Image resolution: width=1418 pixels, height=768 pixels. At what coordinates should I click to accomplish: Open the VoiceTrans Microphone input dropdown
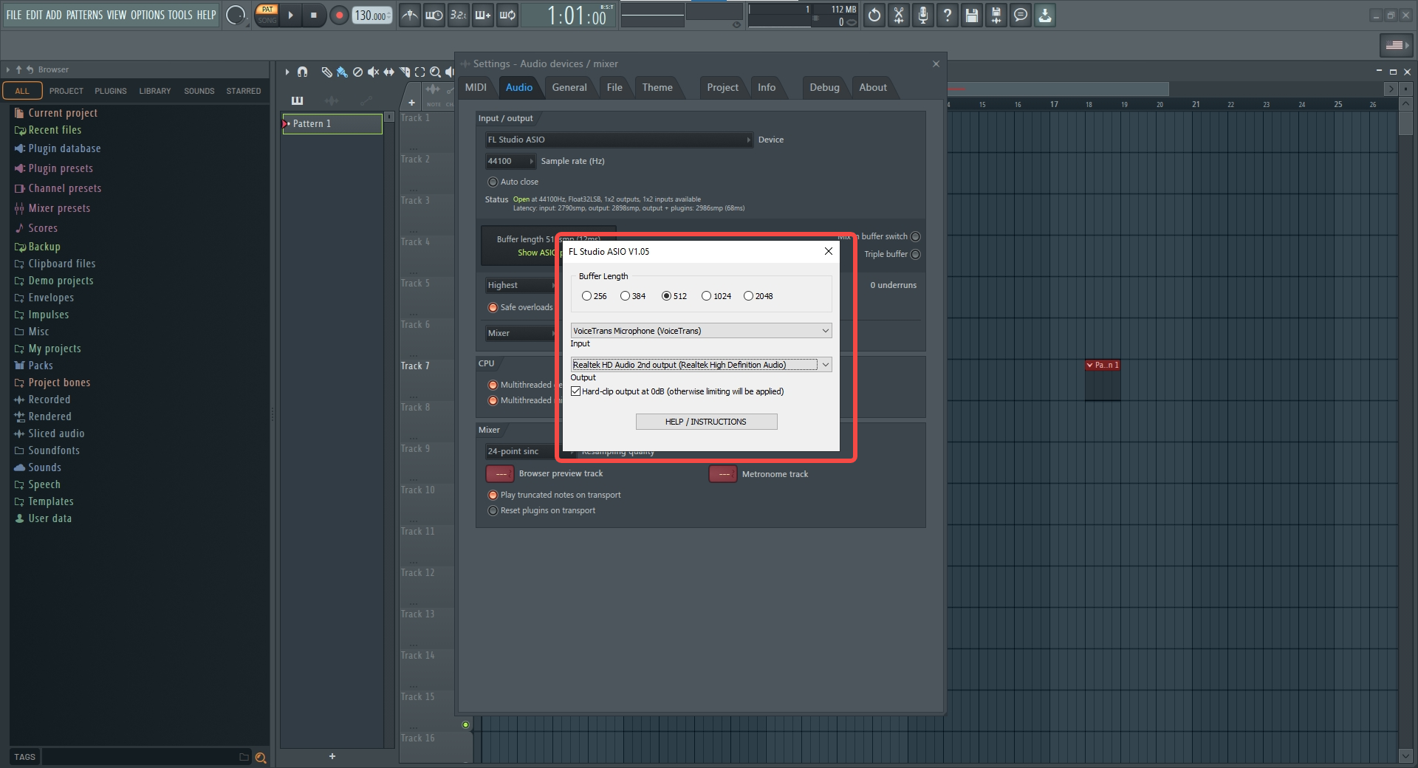[x=700, y=331]
